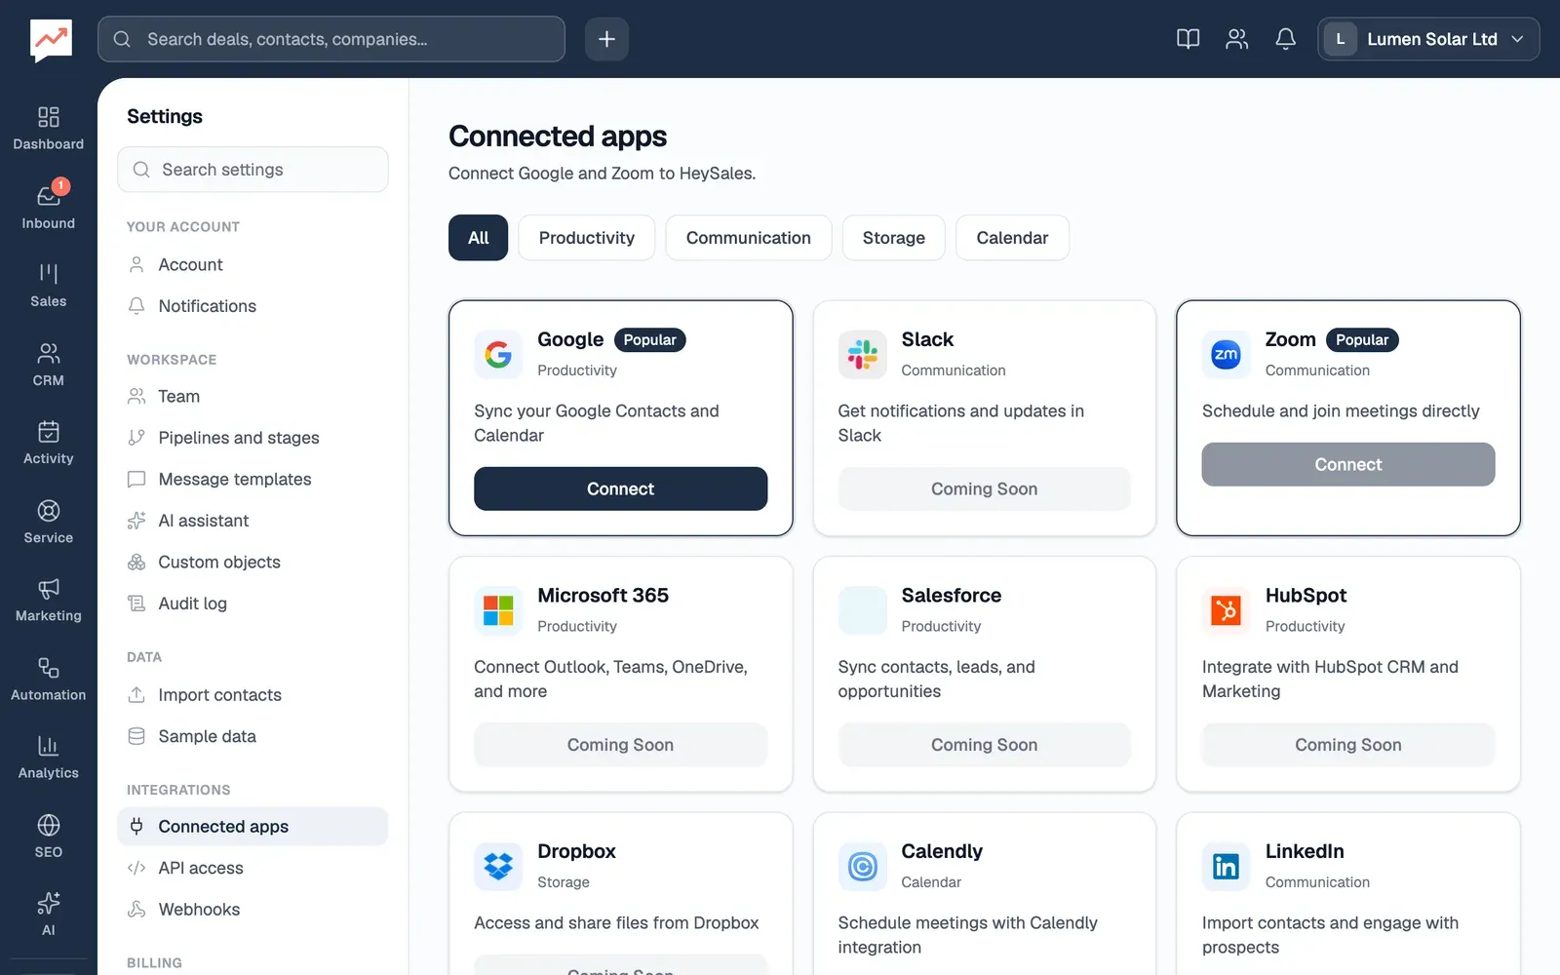Screen dimensions: 1560x975
Task: Open AI sparkle icon in sidebar
Action: click(48, 915)
